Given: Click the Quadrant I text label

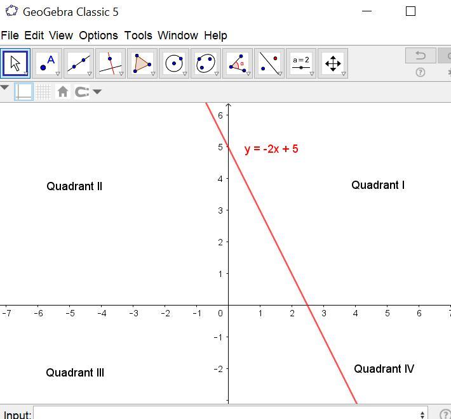Looking at the screenshot, I should 378,185.
